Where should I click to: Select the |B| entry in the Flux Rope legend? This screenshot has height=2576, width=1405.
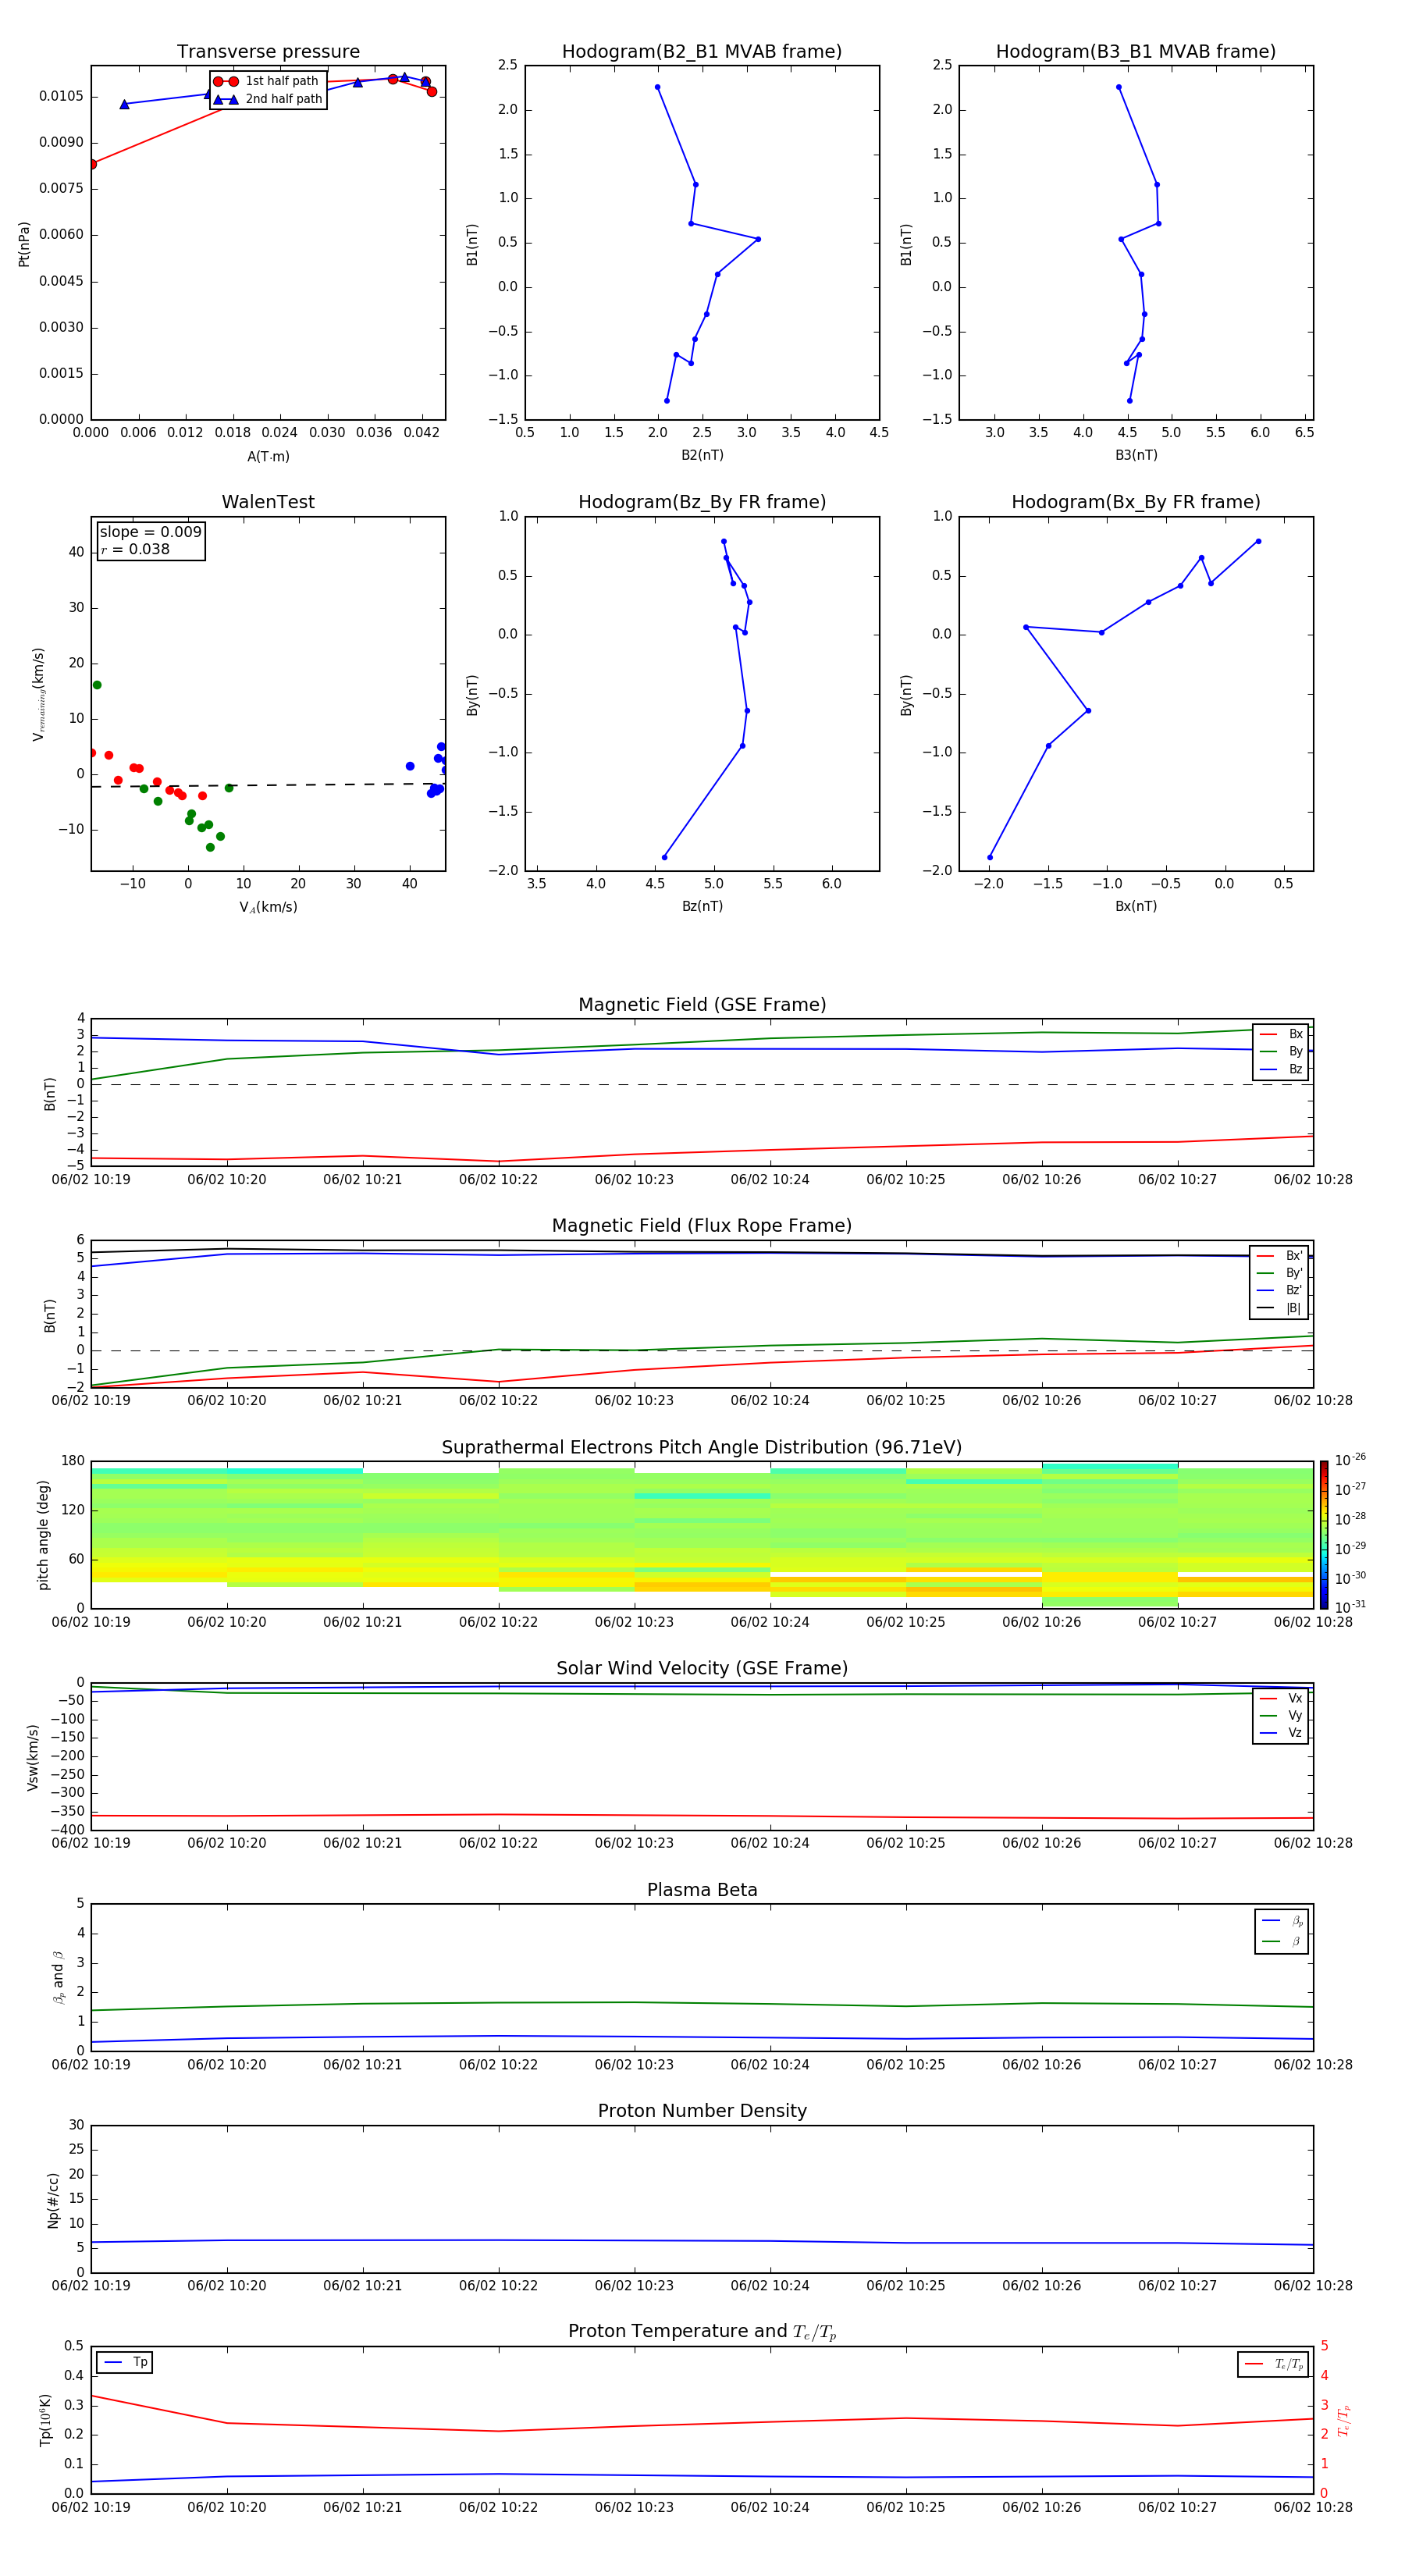1279,1308
